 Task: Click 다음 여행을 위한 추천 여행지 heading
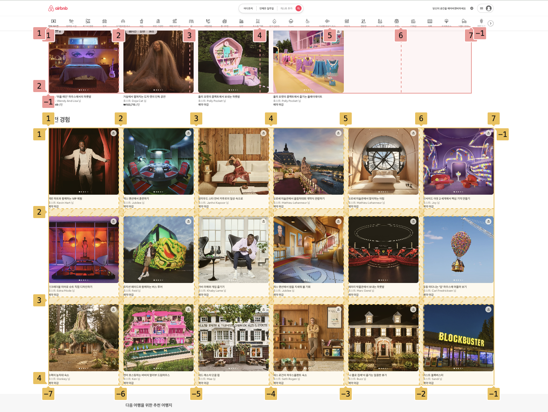pos(149,405)
